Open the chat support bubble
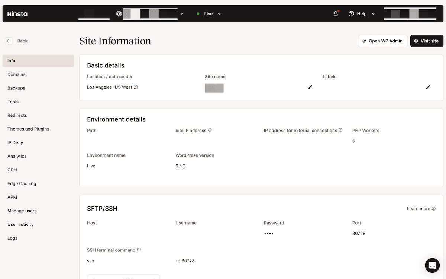This screenshot has height=279, width=446. point(432,265)
